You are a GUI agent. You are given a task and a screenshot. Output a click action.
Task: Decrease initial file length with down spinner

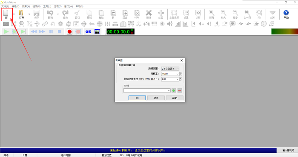coord(181,80)
